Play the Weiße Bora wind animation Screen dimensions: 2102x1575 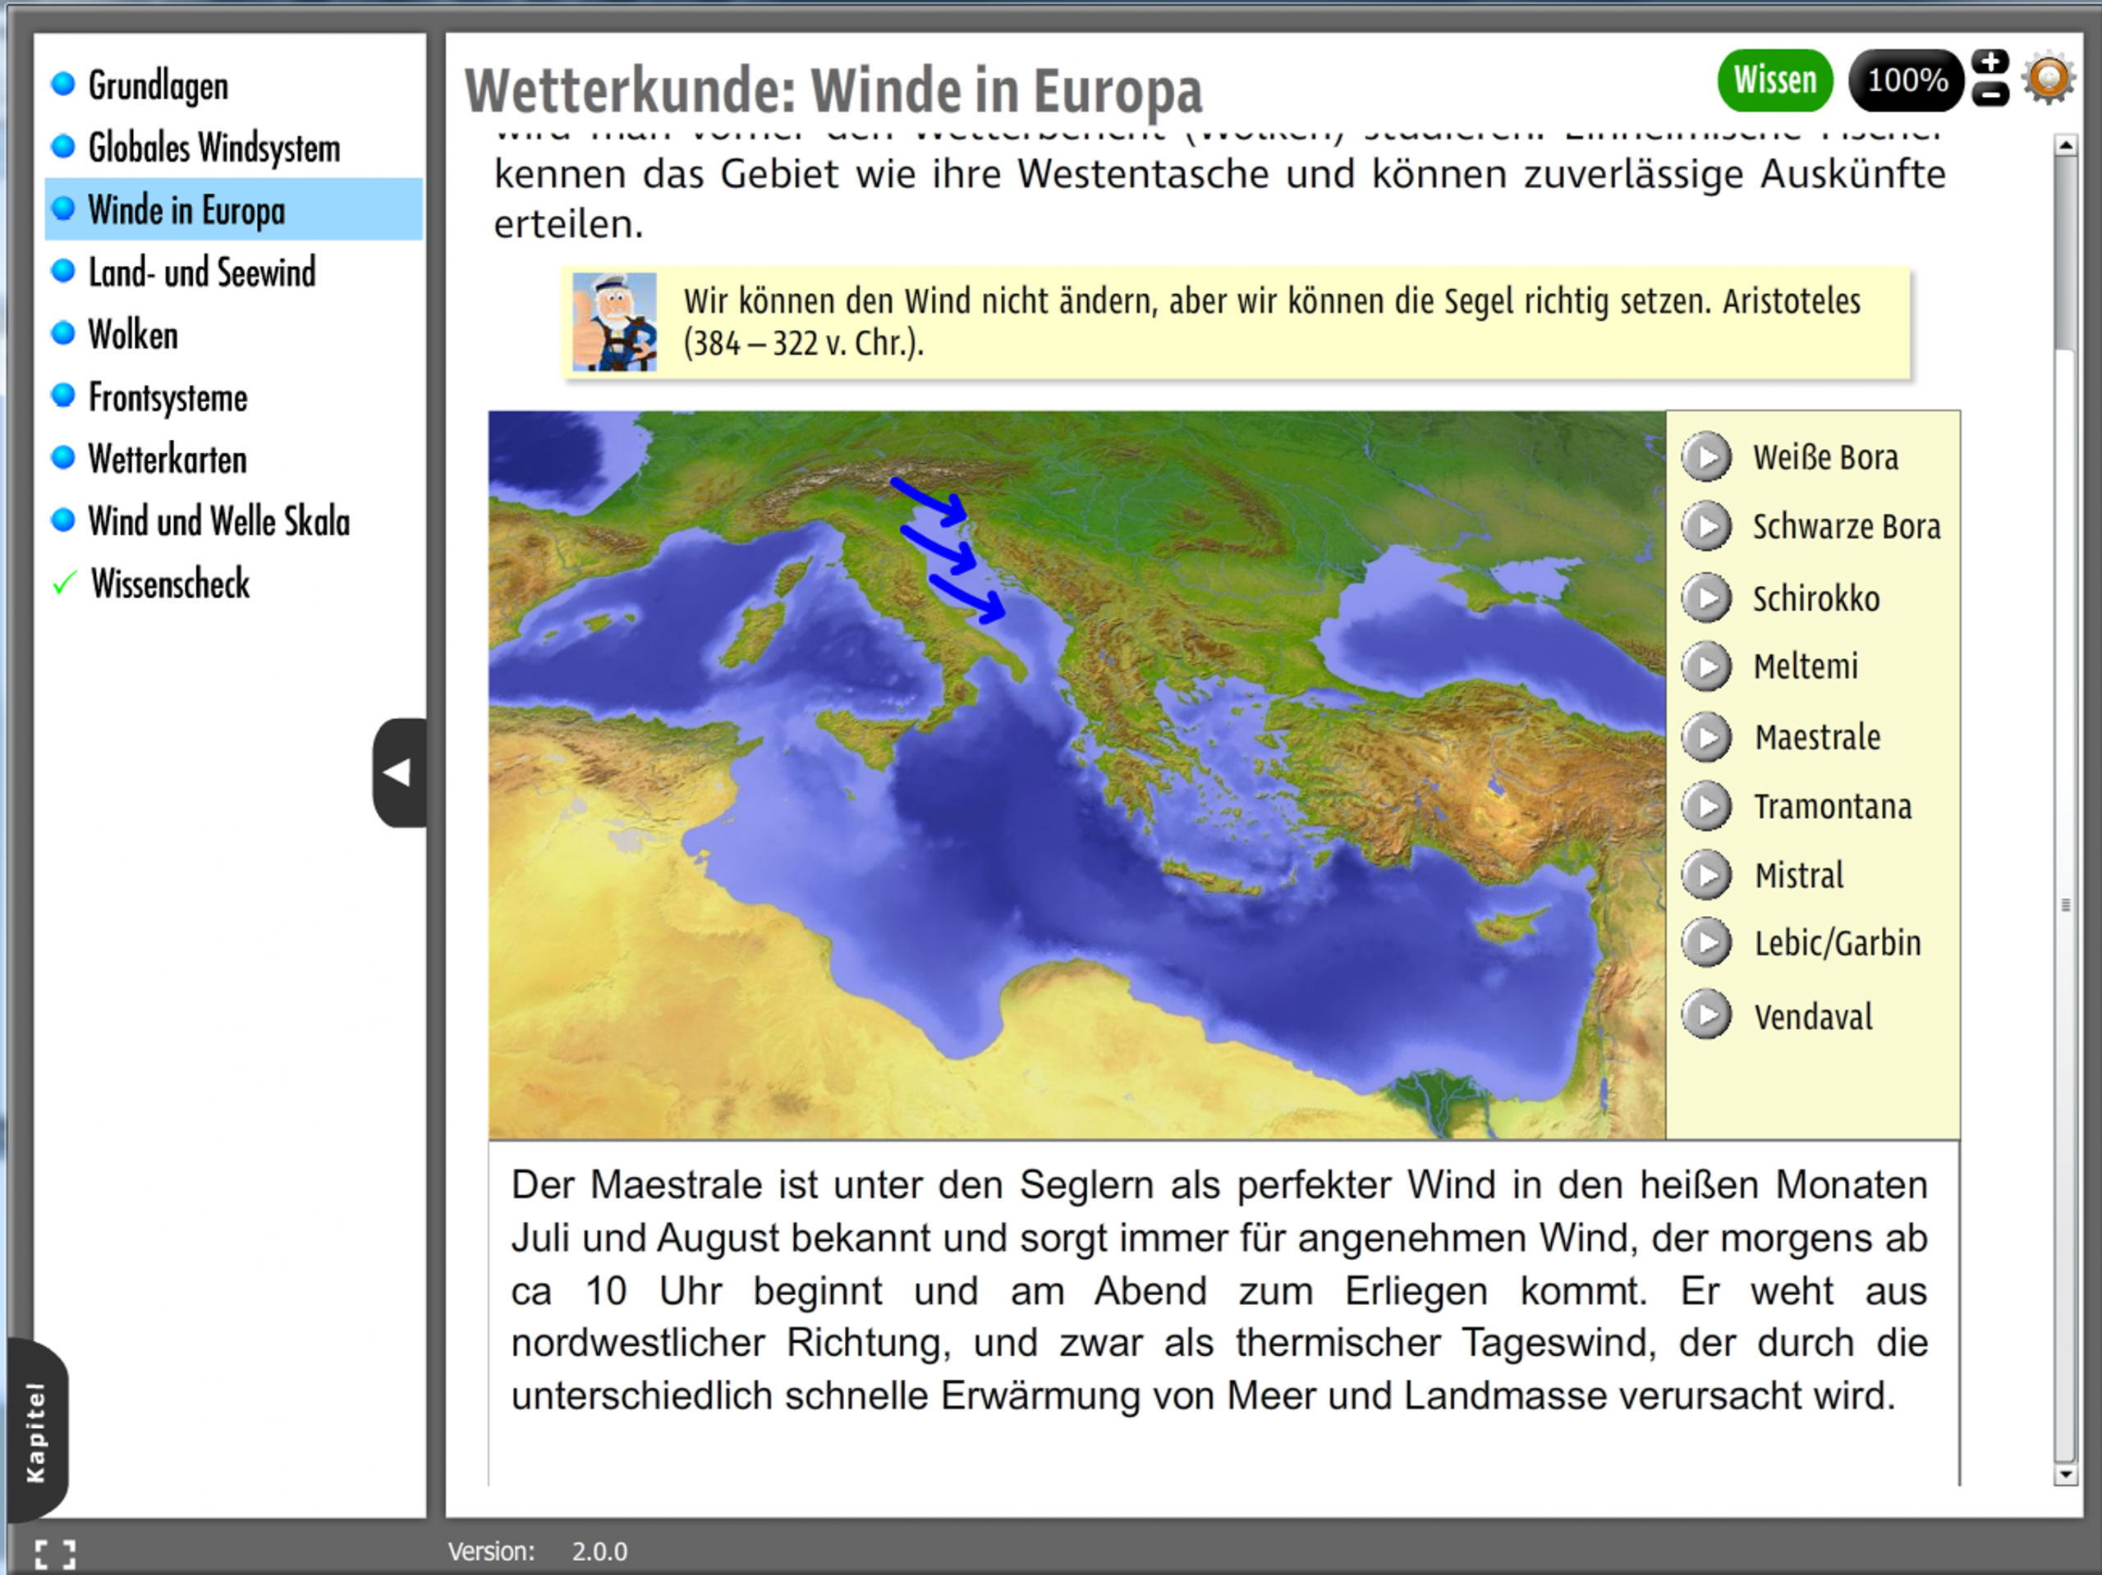pyautogui.click(x=1707, y=457)
